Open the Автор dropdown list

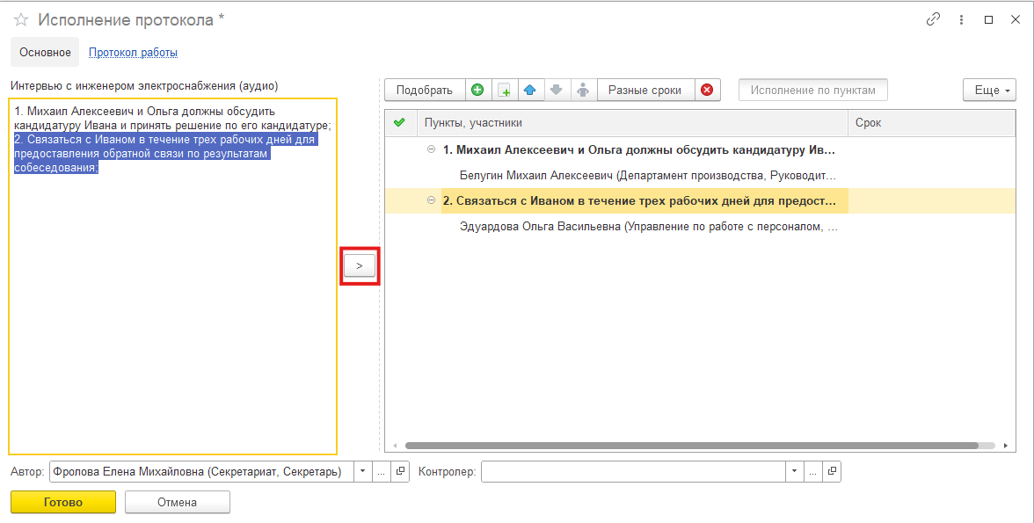362,471
